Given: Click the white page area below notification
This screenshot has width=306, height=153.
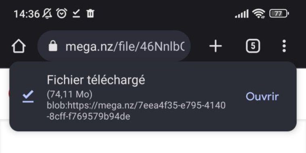Looking at the screenshot, I should (153, 143).
